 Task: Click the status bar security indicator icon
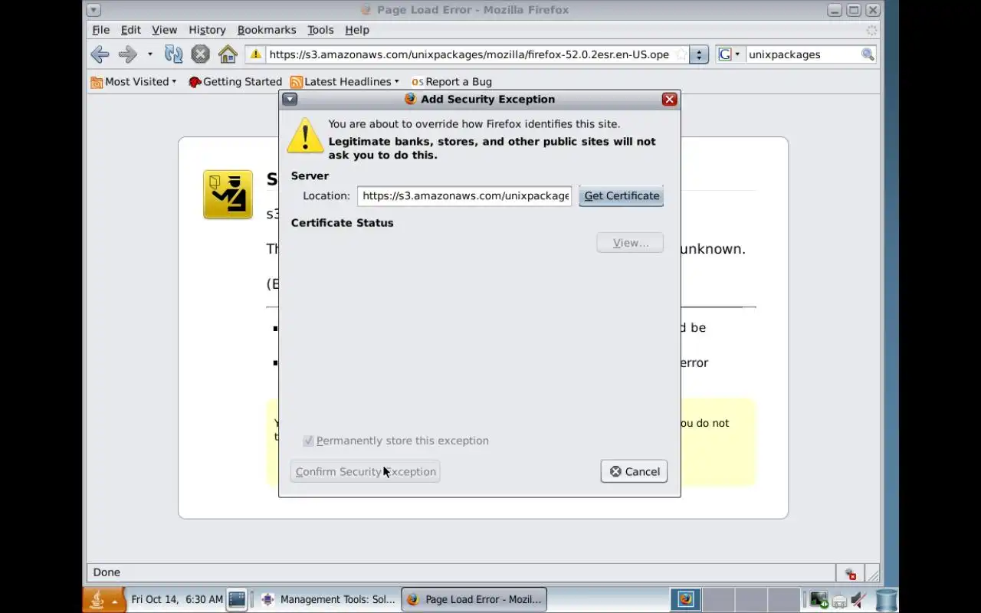click(x=850, y=573)
